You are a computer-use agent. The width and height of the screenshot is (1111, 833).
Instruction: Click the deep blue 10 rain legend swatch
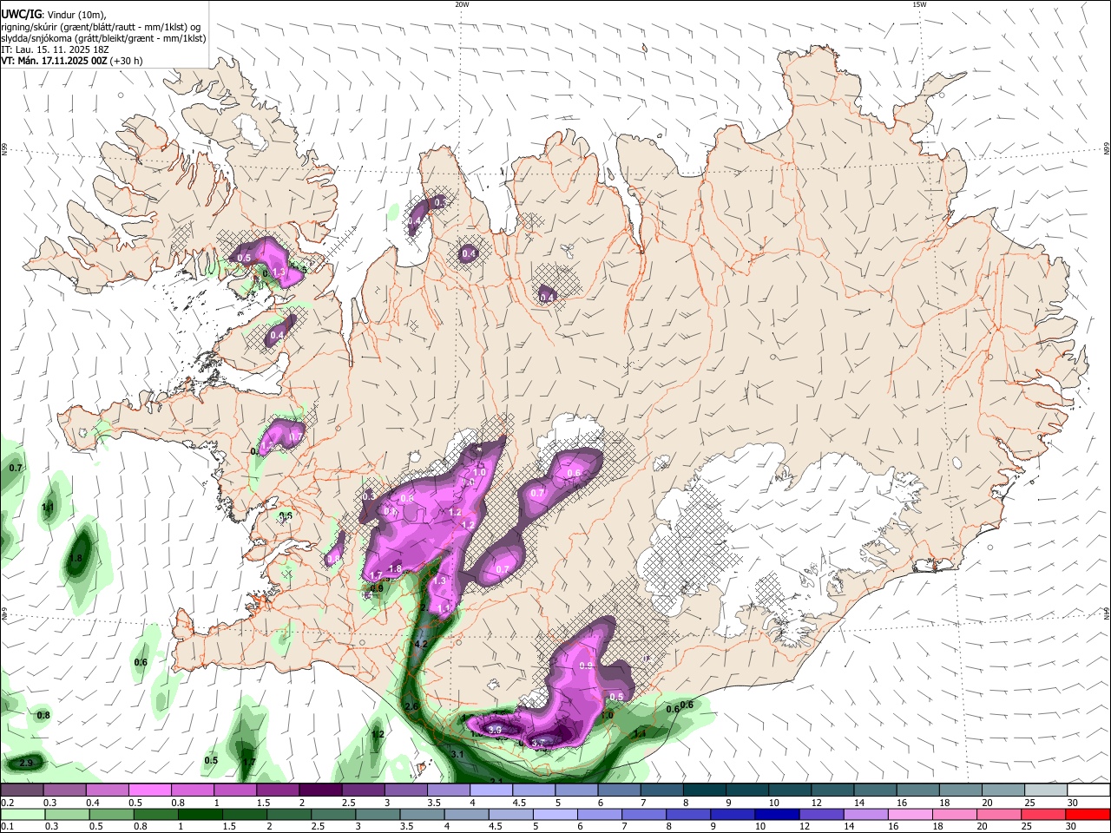click(x=777, y=815)
